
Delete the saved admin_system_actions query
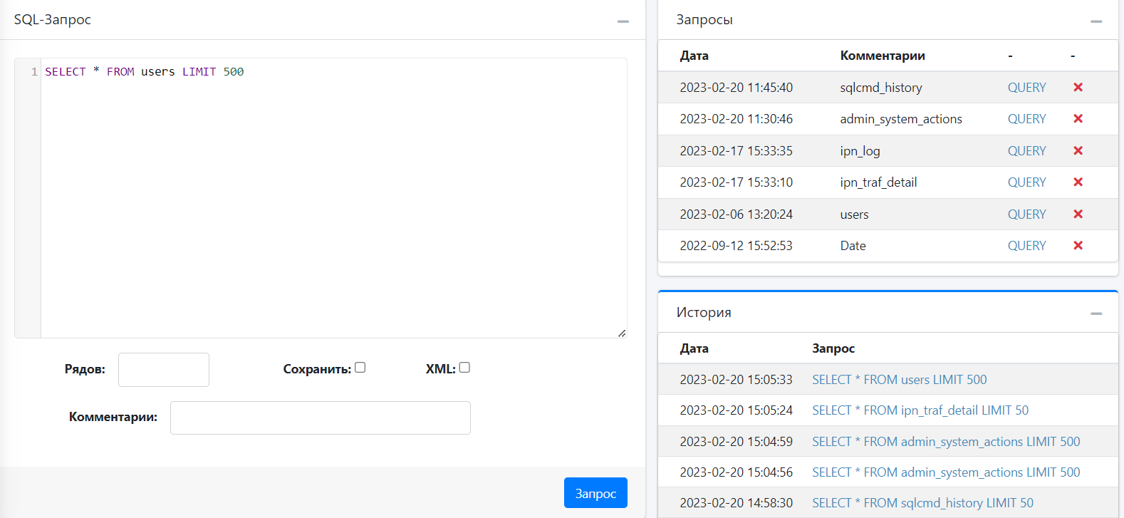coord(1078,119)
